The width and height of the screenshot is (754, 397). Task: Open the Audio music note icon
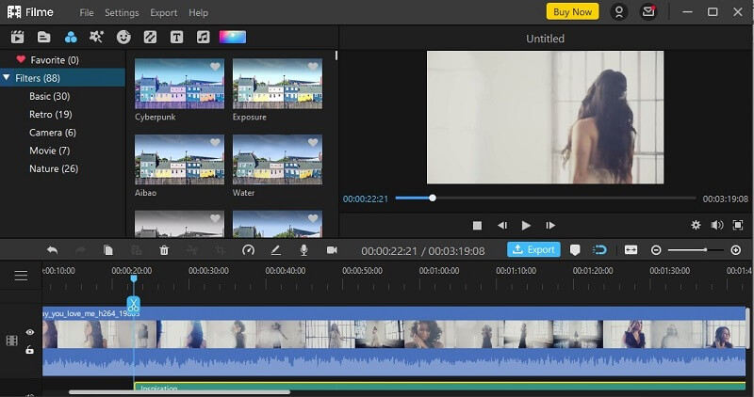[203, 37]
